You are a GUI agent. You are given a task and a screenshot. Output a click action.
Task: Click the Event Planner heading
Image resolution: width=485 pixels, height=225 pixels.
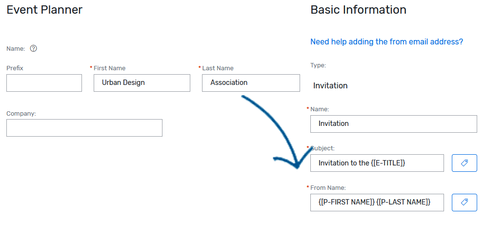tap(44, 10)
